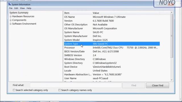Select the User Name row
The height and width of the screenshot is (102, 182).
coord(112,78)
